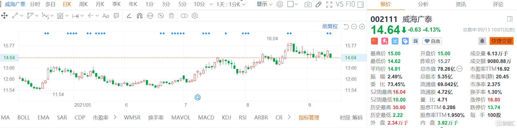Select the arrow annotation tool

(x=91, y=16)
